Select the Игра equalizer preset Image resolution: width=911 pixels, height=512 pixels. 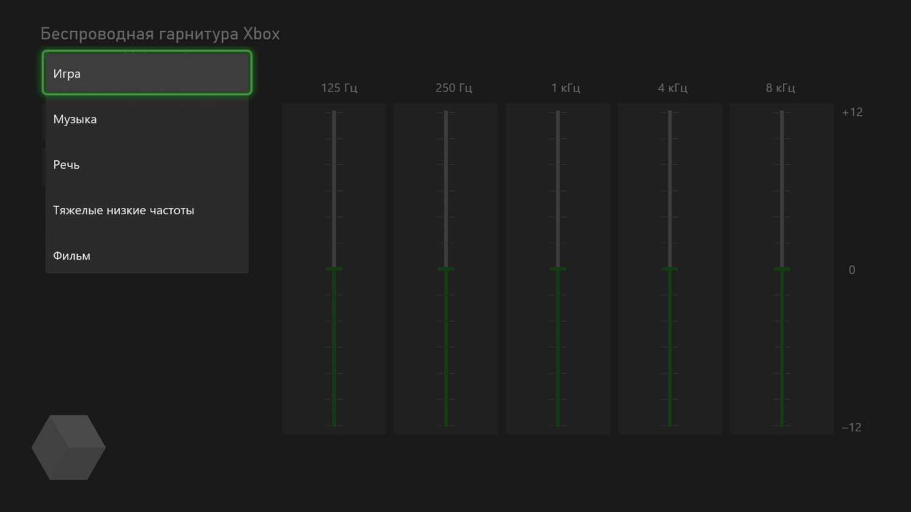pyautogui.click(x=147, y=73)
